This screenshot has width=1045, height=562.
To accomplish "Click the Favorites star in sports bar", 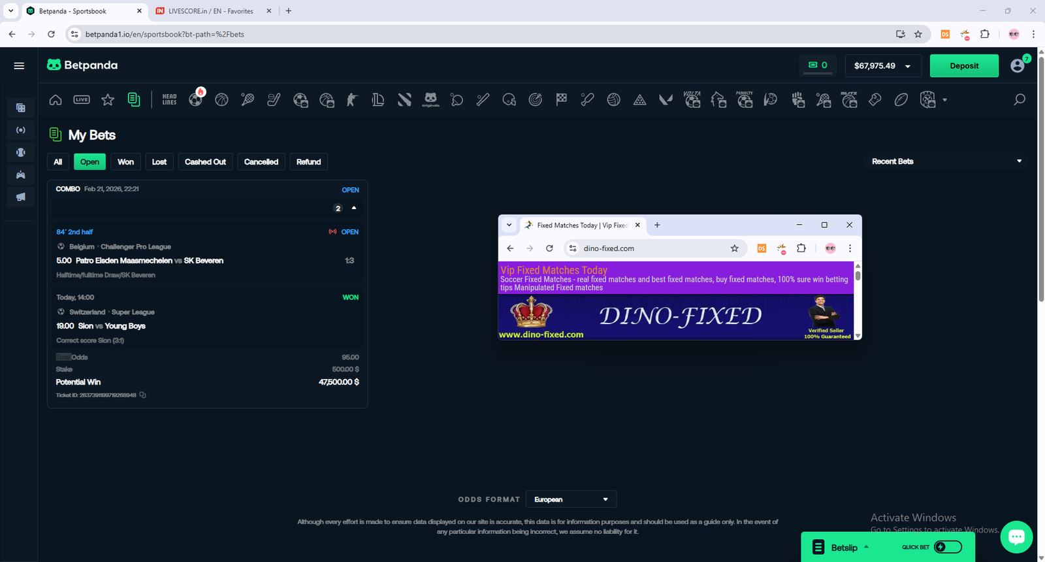I will tap(108, 99).
